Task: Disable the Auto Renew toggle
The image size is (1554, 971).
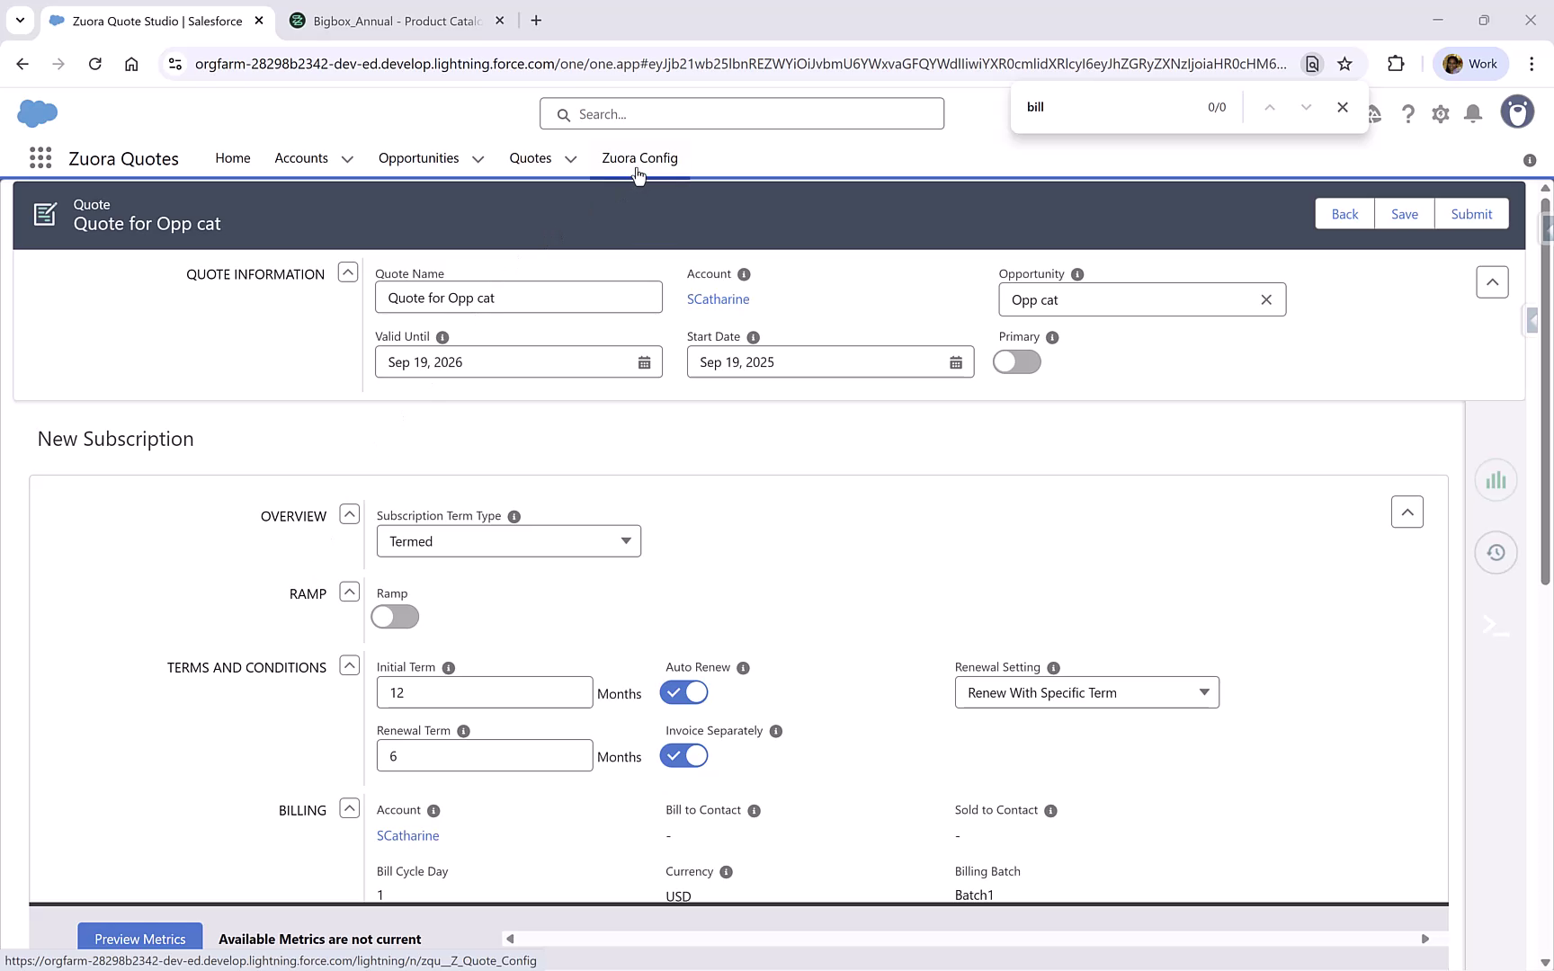Action: click(683, 692)
